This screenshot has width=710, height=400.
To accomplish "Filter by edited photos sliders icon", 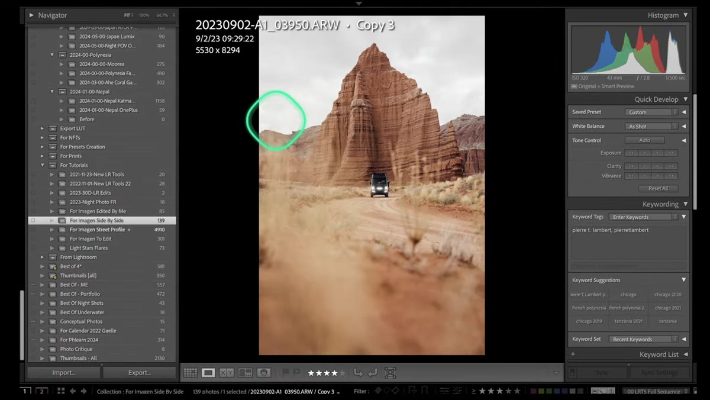I will coord(444,391).
